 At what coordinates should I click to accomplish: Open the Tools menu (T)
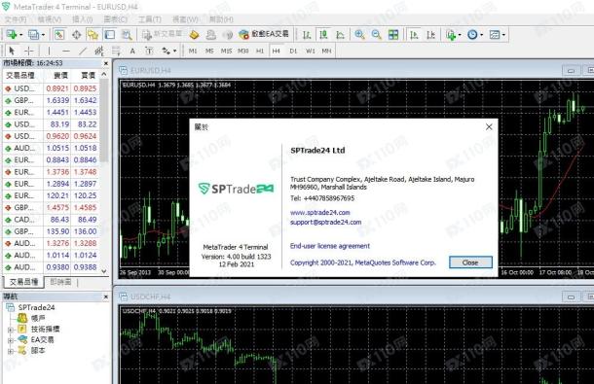click(x=150, y=19)
